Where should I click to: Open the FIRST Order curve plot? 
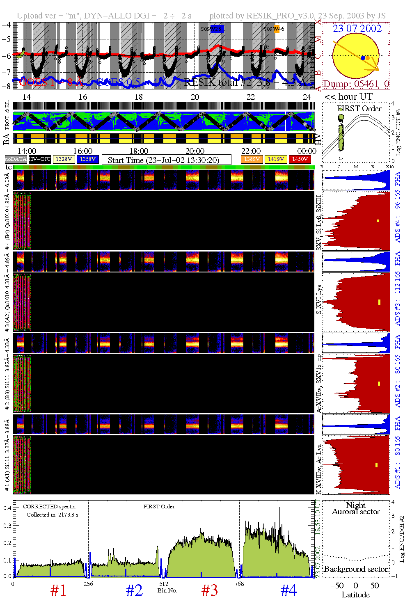356,133
